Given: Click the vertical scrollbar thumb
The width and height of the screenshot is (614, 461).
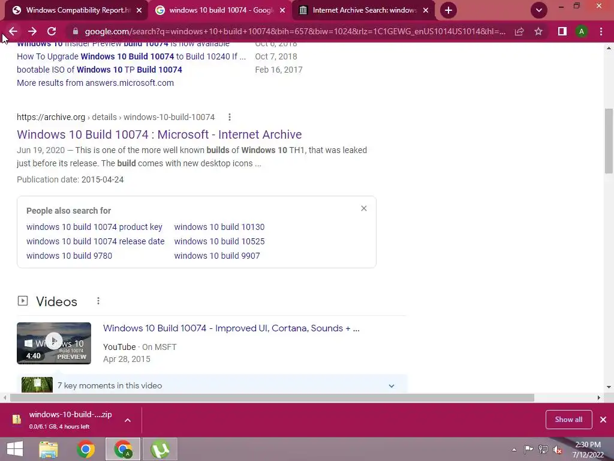Looking at the screenshot, I should point(609,141).
